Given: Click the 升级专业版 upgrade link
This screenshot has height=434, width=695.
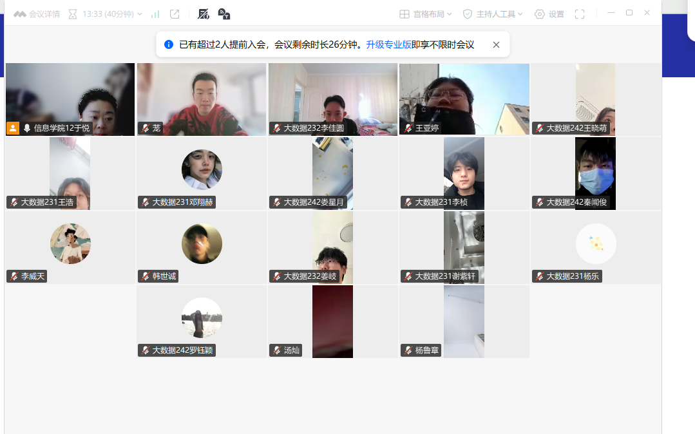Looking at the screenshot, I should 388,44.
